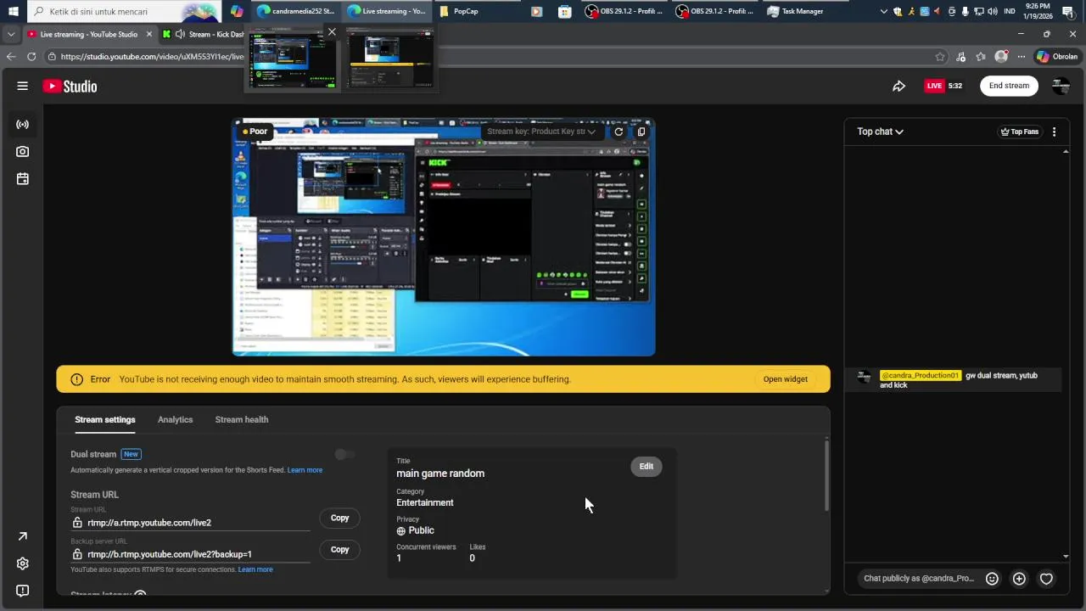Expand the system tray hidden icons chevron
This screenshot has height=611, width=1086.
pyautogui.click(x=884, y=11)
